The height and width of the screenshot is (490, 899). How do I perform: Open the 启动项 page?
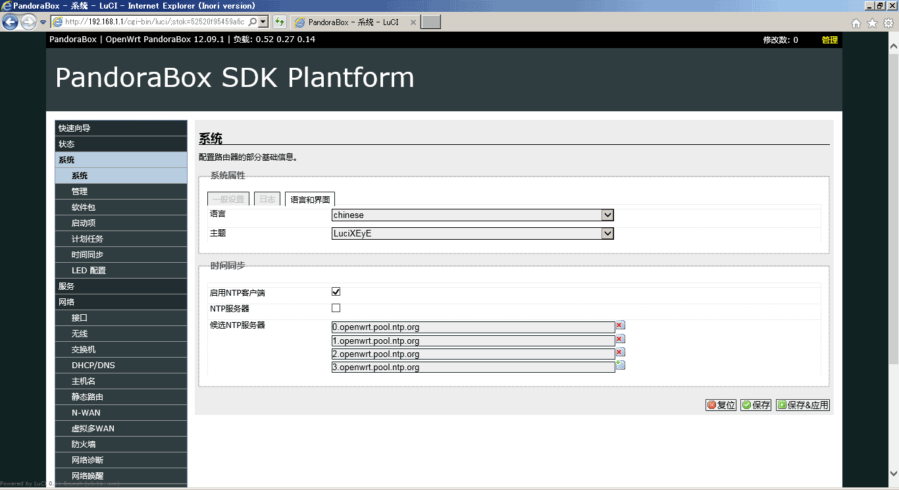pyautogui.click(x=121, y=223)
